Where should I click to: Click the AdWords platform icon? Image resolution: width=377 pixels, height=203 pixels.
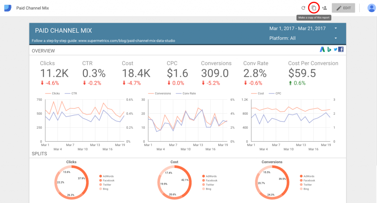point(322,50)
